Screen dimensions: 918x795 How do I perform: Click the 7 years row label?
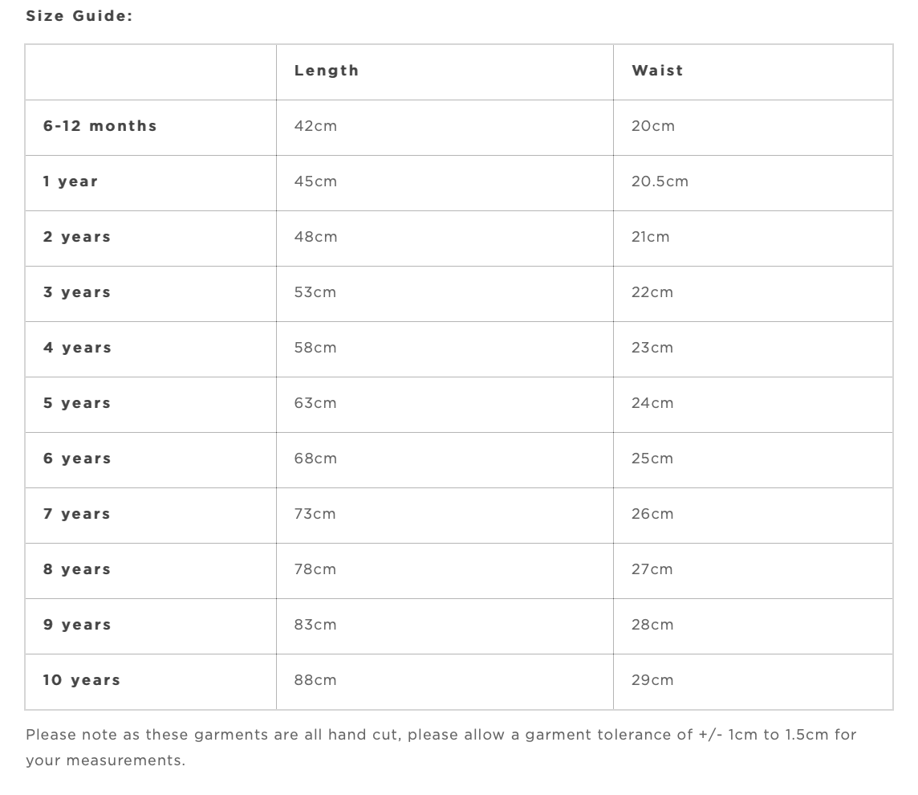click(x=77, y=514)
